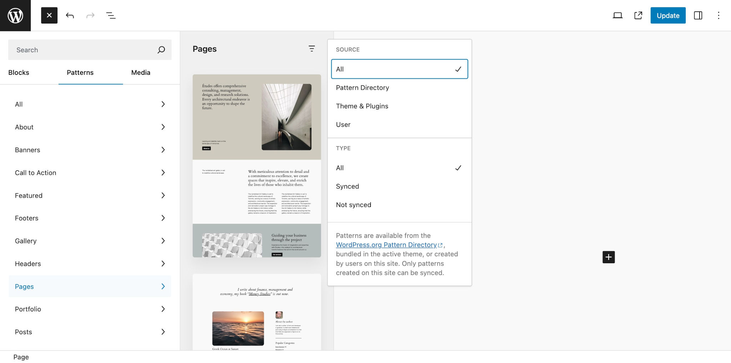This screenshot has height=363, width=731.
Task: Click the Redo arrow in the toolbar
Action: click(x=90, y=15)
